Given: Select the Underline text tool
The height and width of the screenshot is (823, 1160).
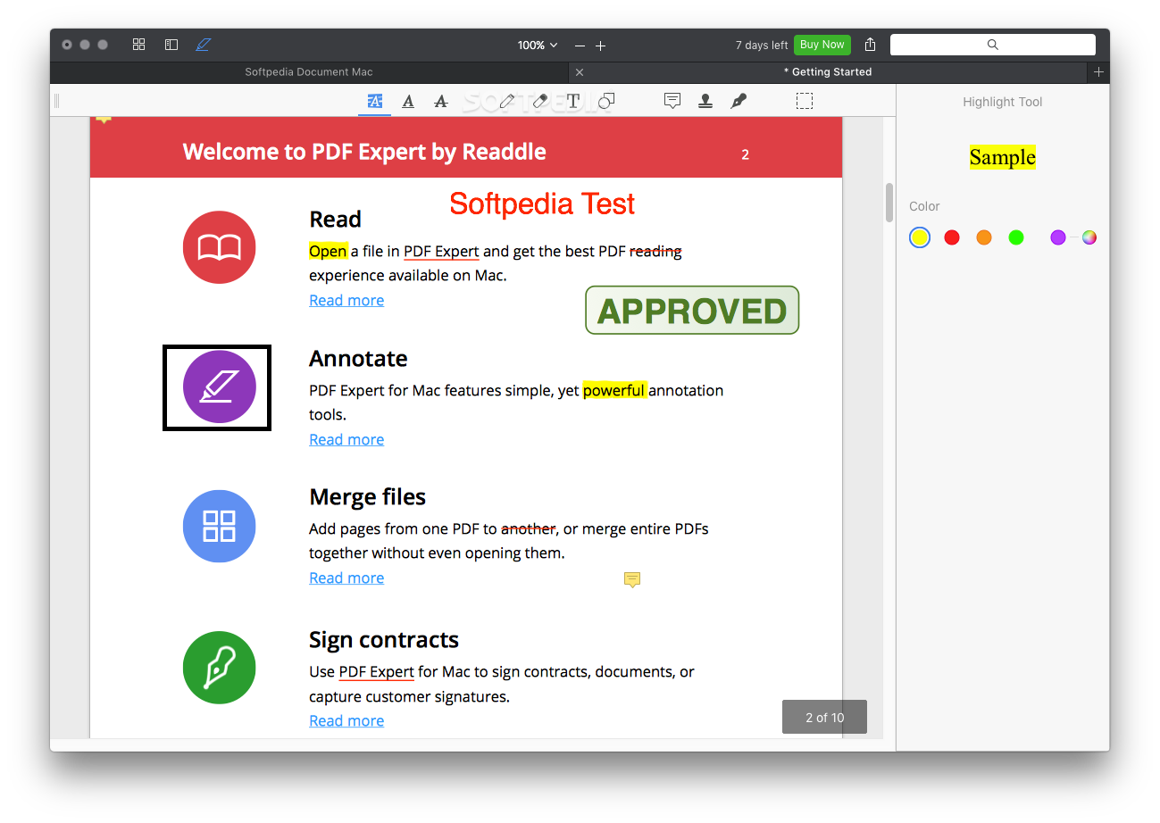Looking at the screenshot, I should point(408,101).
